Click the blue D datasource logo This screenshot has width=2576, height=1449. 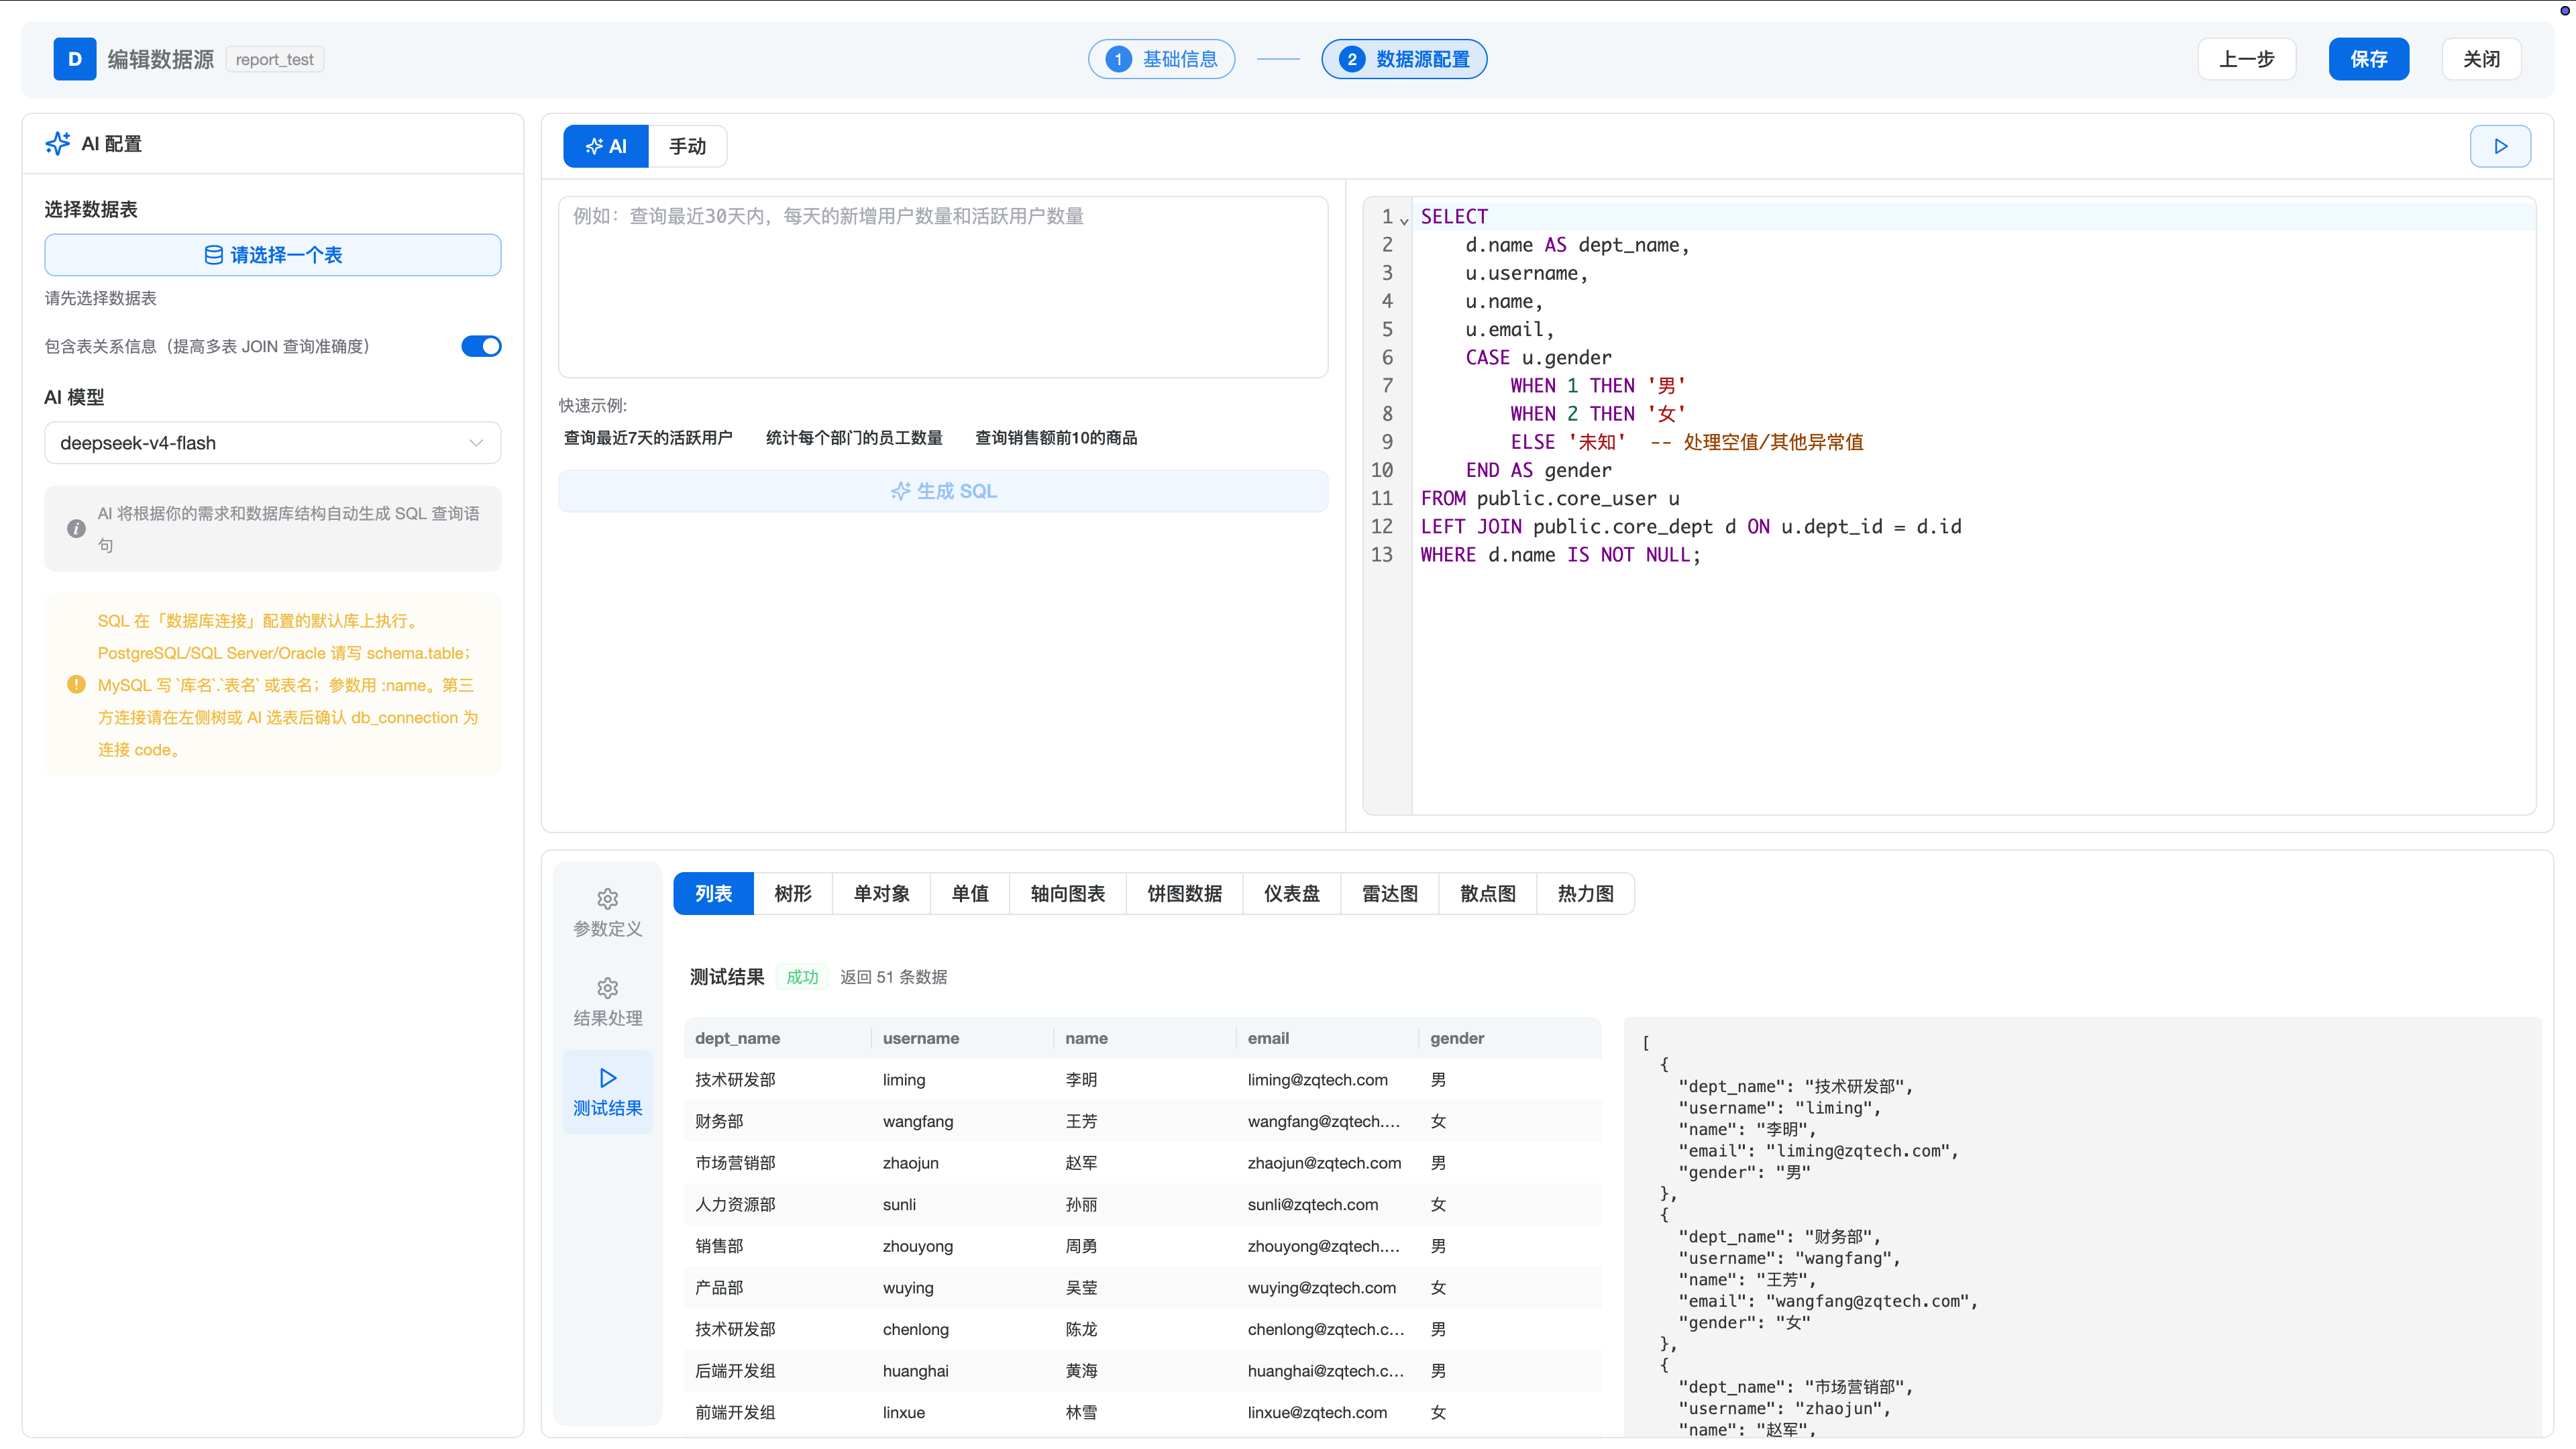point(75,59)
